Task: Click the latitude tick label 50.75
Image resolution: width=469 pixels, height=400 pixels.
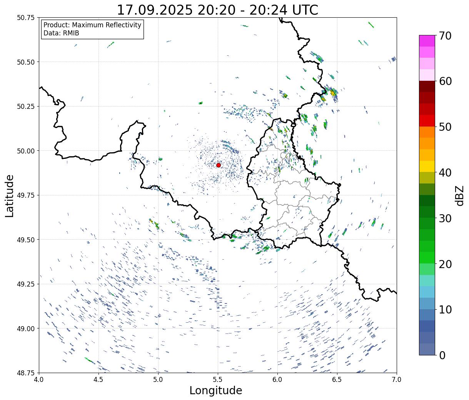Action: [26, 18]
